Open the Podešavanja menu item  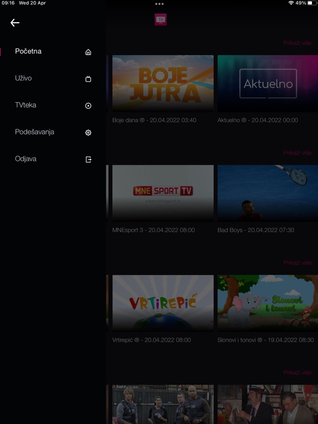pyautogui.click(x=53, y=132)
